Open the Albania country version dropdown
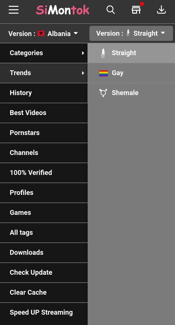175x325 pixels. click(x=43, y=33)
